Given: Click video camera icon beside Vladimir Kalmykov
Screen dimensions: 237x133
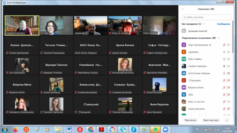Looking at the screenshot, I should click(x=228, y=66).
